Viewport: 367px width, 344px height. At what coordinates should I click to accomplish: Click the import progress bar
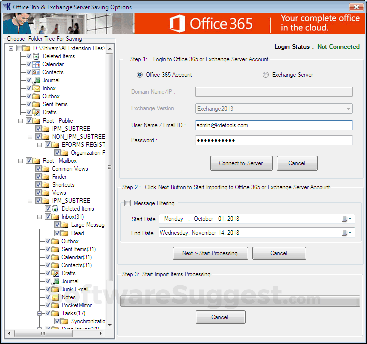[240, 301]
